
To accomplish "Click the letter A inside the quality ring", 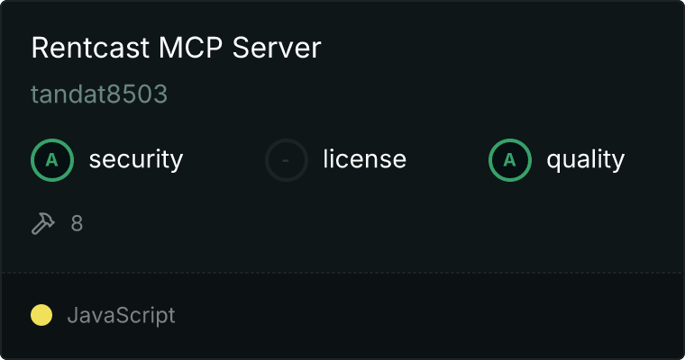I will (x=510, y=160).
